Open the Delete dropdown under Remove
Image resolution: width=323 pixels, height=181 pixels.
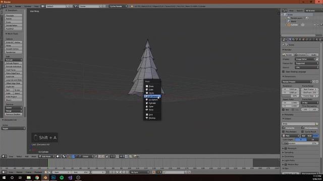(14, 108)
